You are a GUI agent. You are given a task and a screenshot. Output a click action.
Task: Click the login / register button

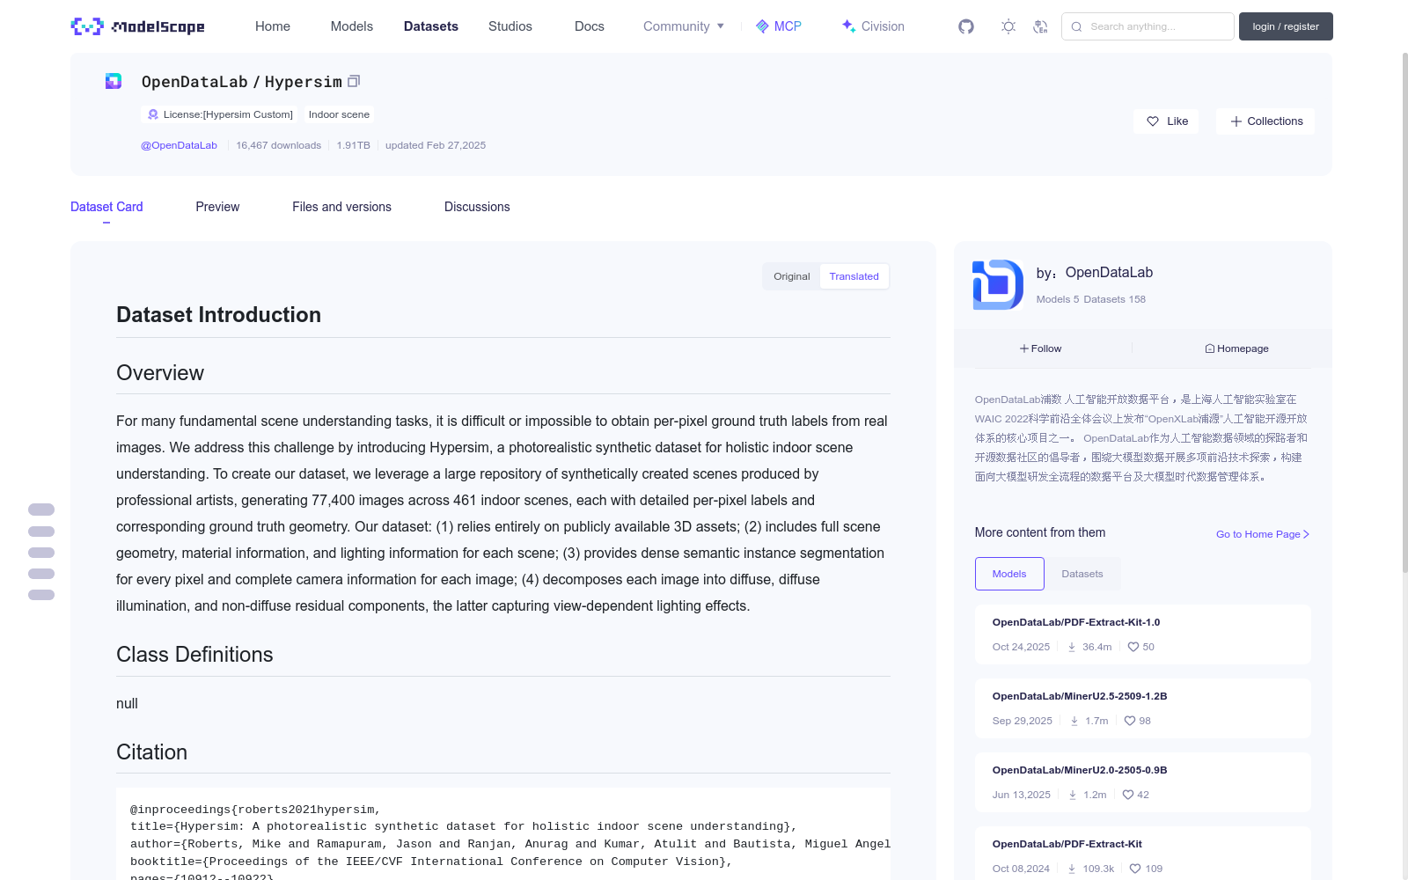tap(1286, 26)
